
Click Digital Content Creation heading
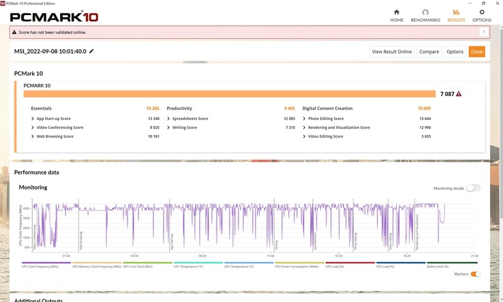pos(328,108)
